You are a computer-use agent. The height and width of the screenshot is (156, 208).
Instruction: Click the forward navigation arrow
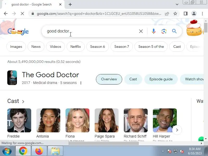pos(14,14)
